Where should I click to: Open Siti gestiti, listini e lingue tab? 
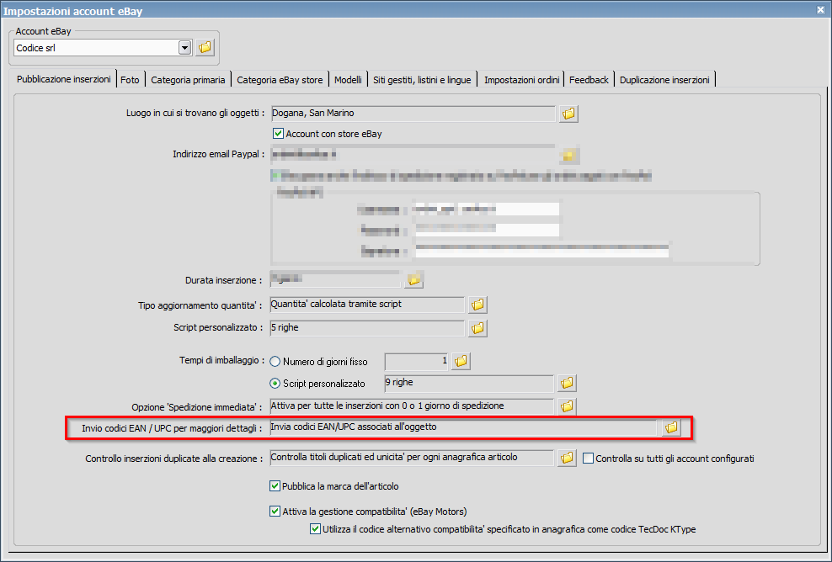click(422, 80)
